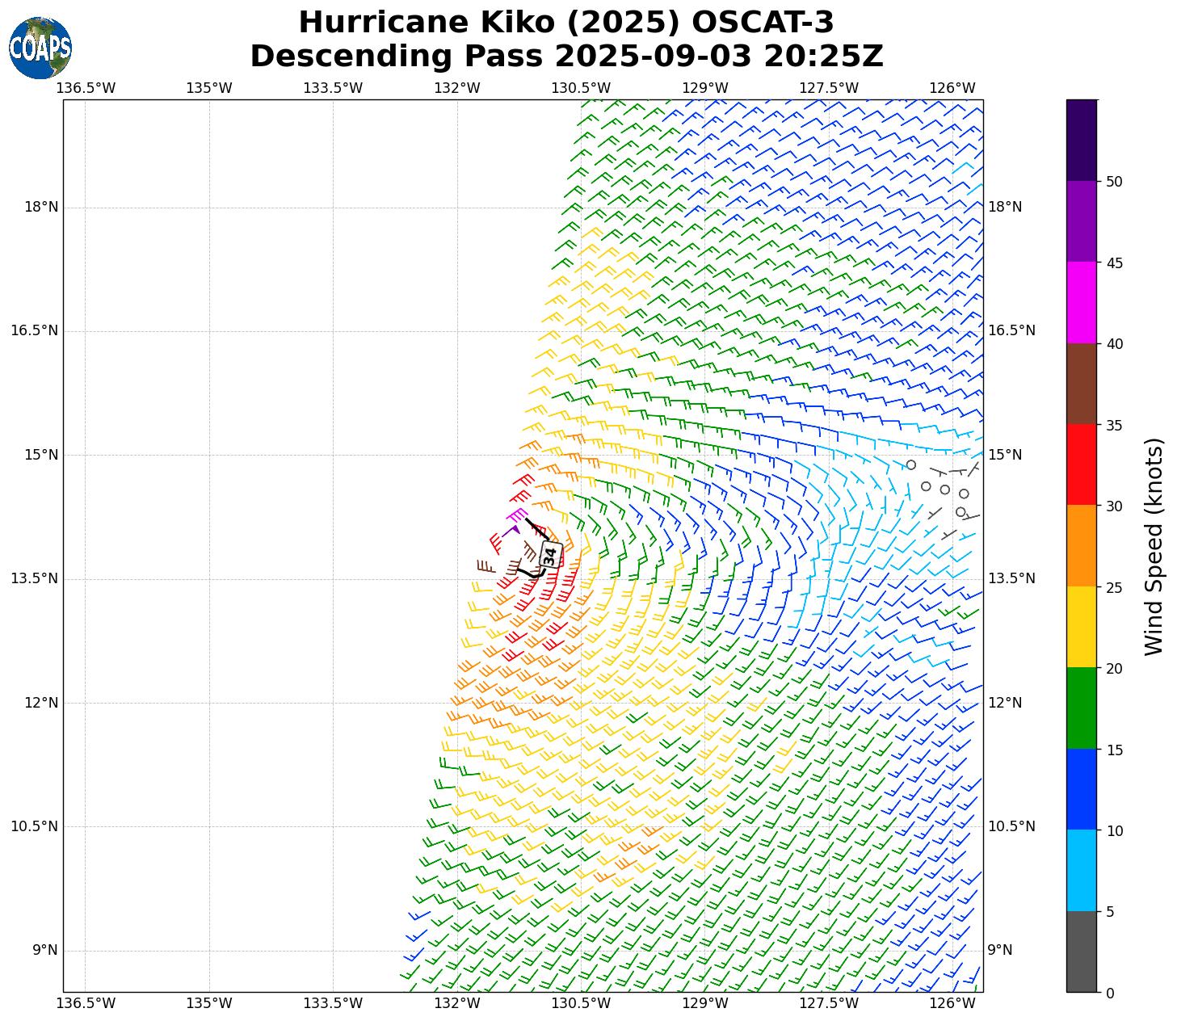Click the purple pennant wind barb
This screenshot has height=1021, width=1177.
tap(513, 530)
